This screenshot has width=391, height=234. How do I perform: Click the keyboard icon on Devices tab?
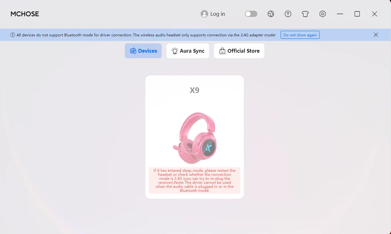[133, 51]
